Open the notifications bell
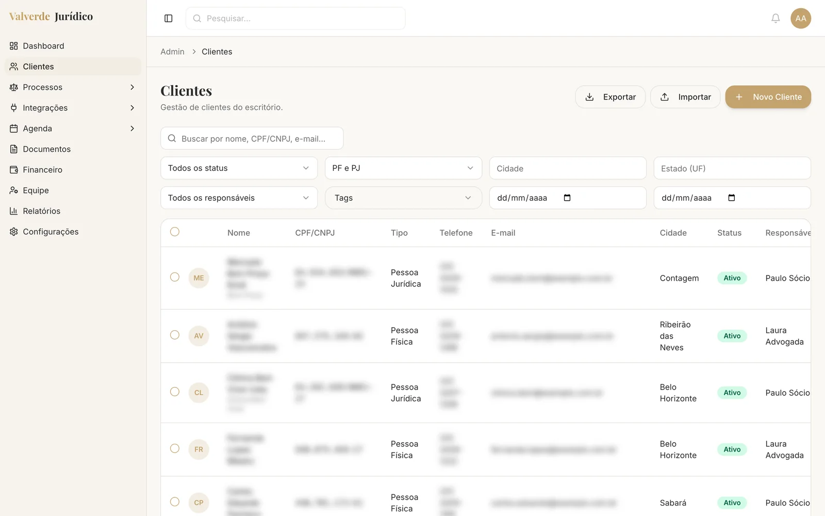This screenshot has width=825, height=516. 775,19
